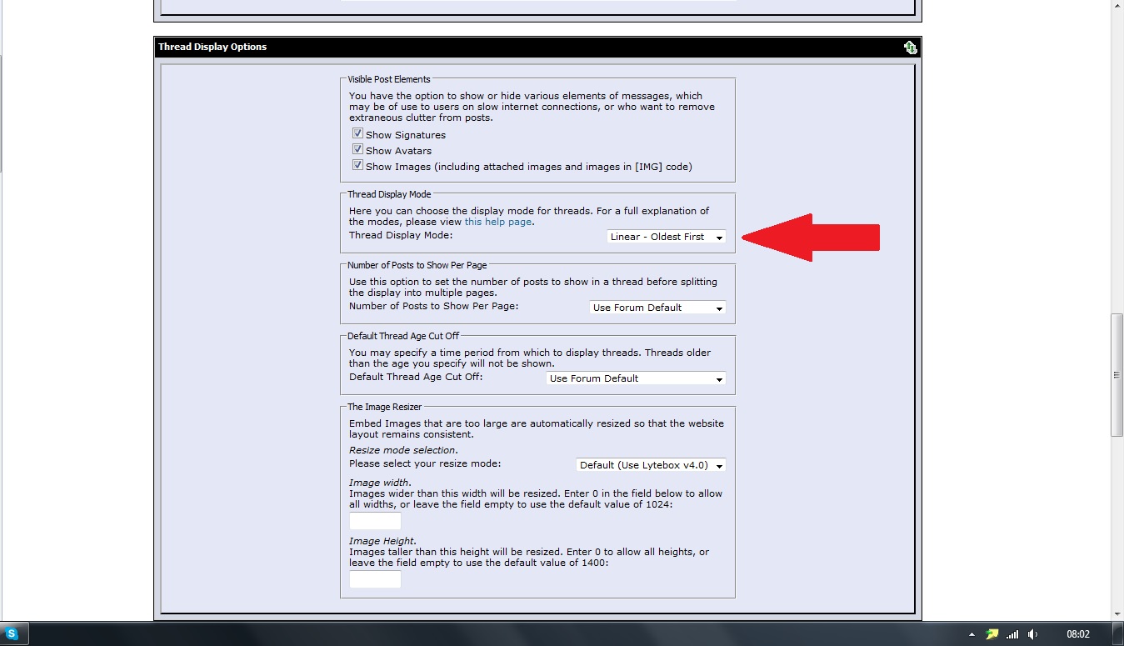
Task: Uncheck the Show Avatars option
Action: click(x=357, y=150)
